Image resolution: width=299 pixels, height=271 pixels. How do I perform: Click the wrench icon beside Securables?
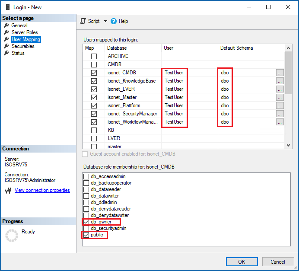coord(6,46)
